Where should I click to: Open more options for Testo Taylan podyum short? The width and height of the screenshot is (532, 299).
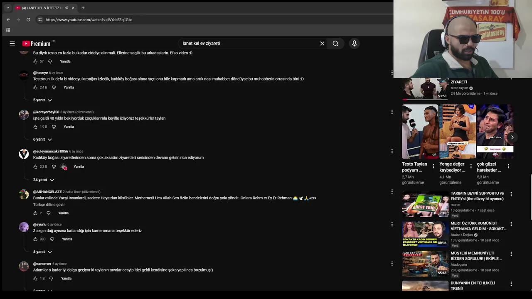point(433,166)
